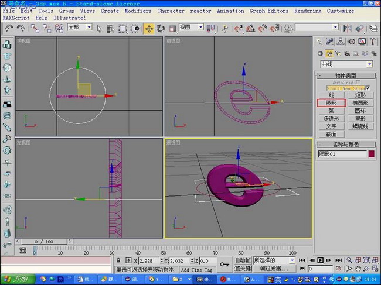Select the Bind to Space Warp tool
The width and height of the screenshot is (381, 285).
pos(59,28)
